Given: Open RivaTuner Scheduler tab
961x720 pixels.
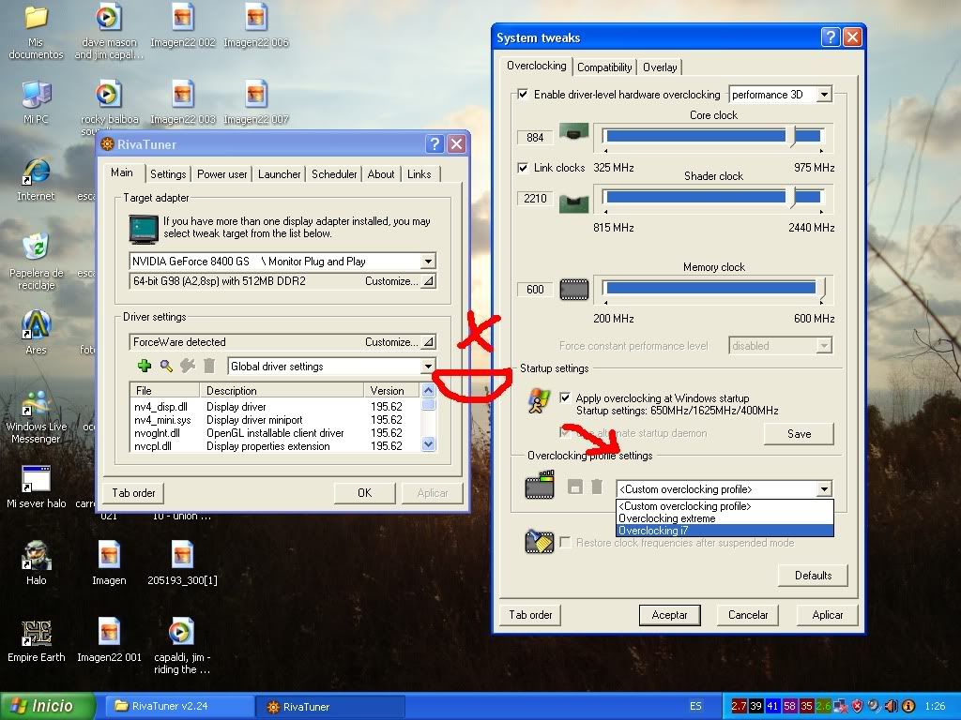Looking at the screenshot, I should [334, 173].
